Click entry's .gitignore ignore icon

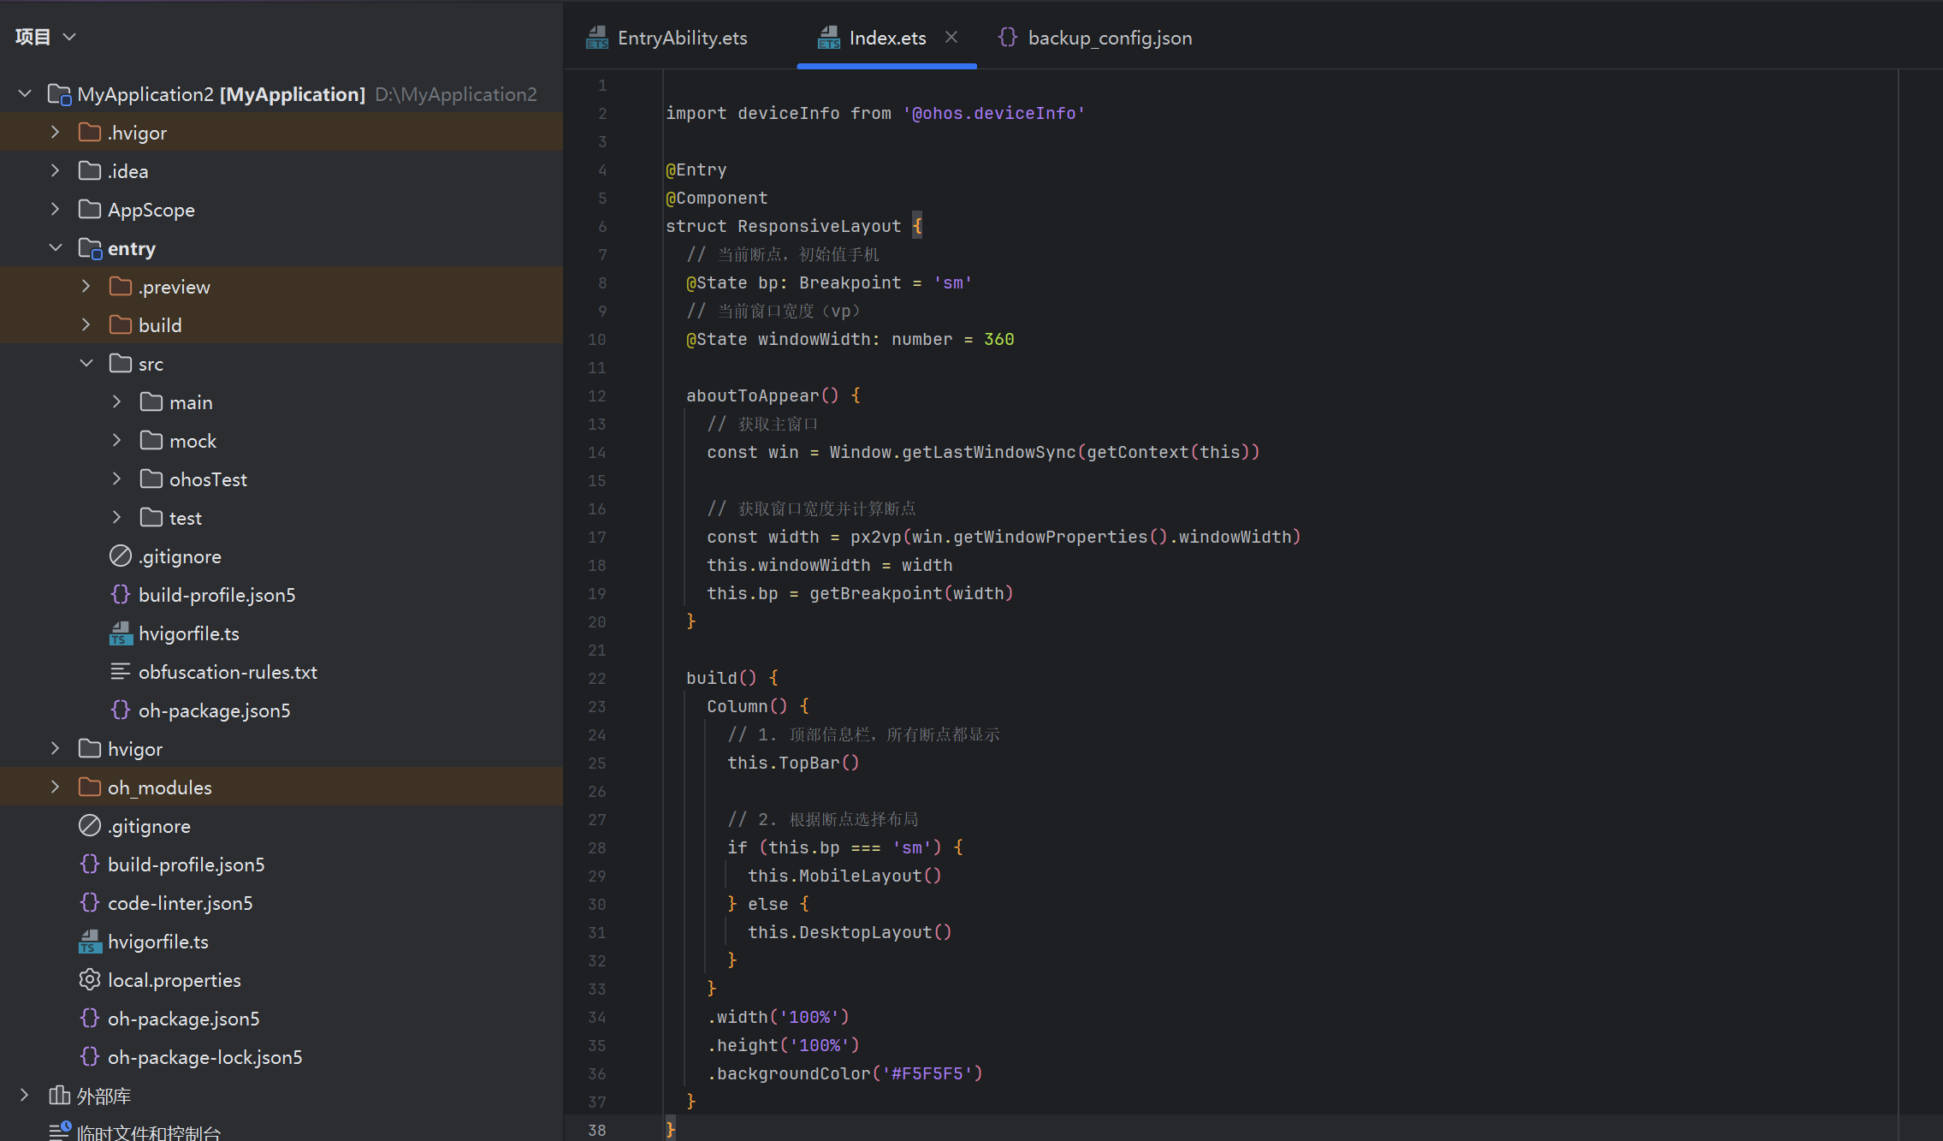click(121, 556)
